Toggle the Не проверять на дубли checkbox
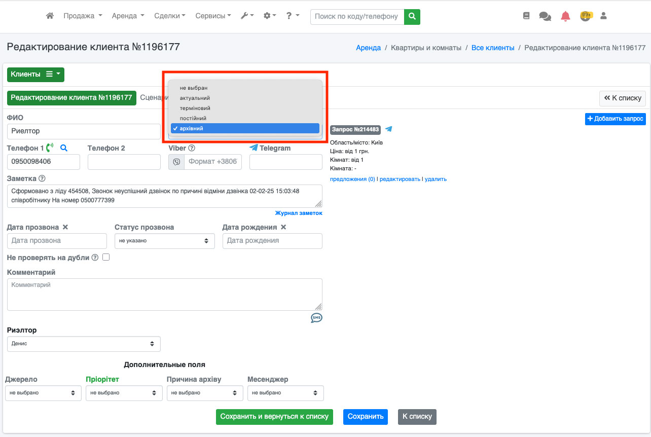 point(106,257)
